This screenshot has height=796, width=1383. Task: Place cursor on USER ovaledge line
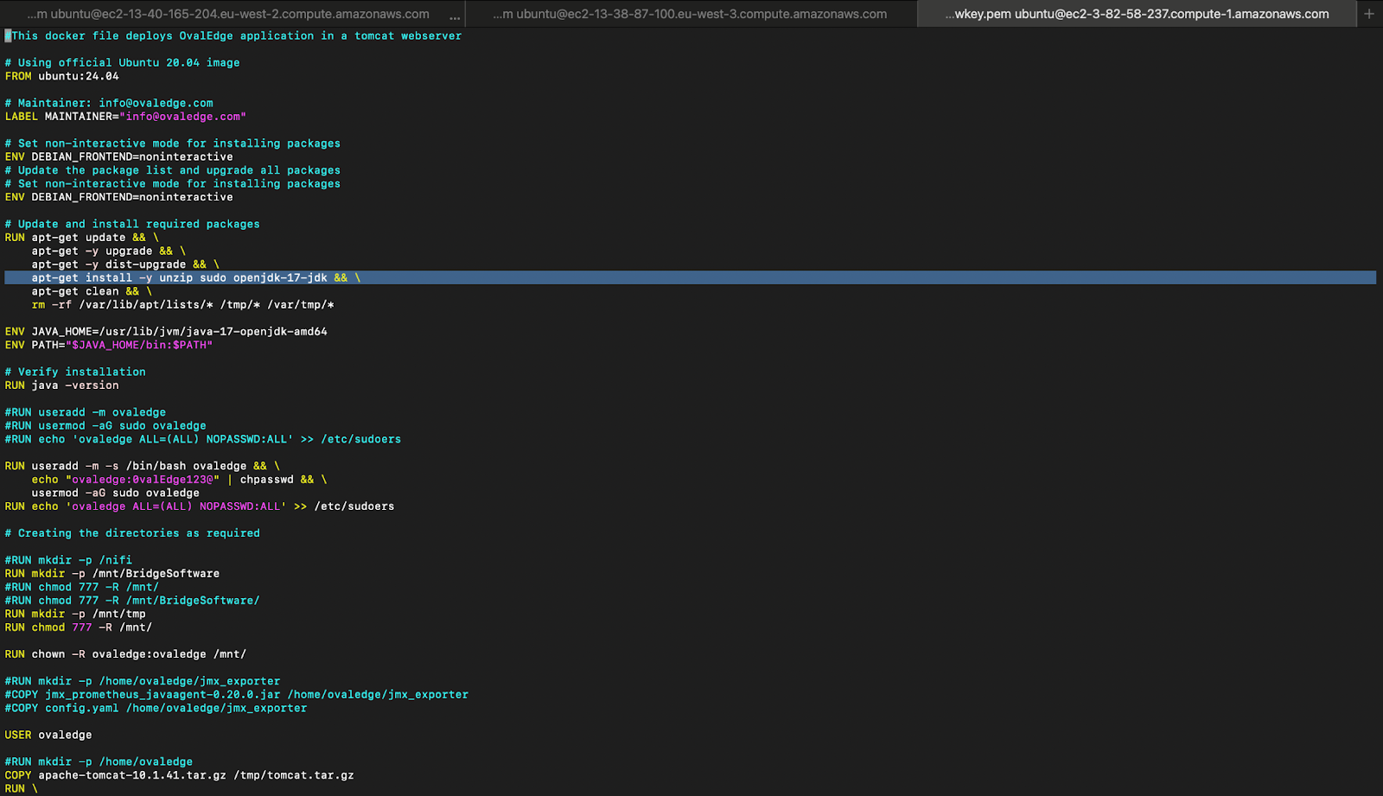pyautogui.click(x=48, y=735)
